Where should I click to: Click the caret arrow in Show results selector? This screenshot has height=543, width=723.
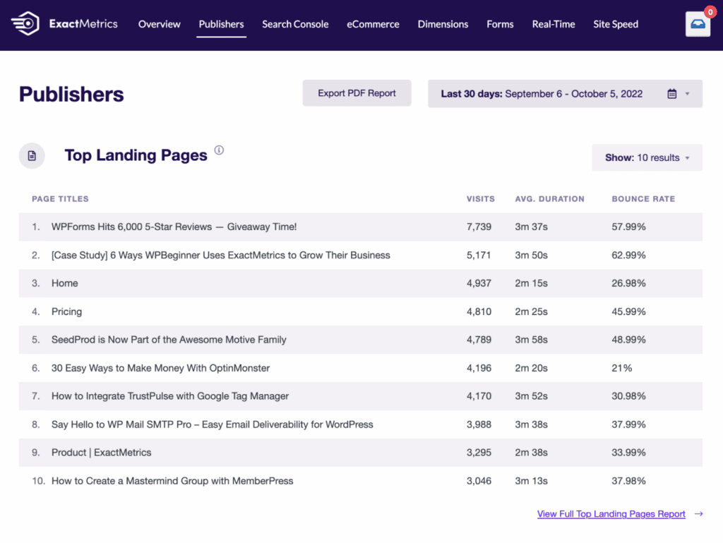pos(687,157)
